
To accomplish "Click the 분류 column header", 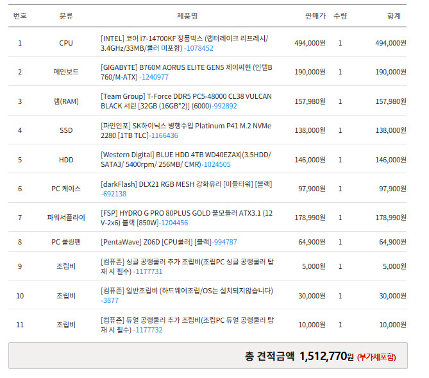I will [66, 16].
